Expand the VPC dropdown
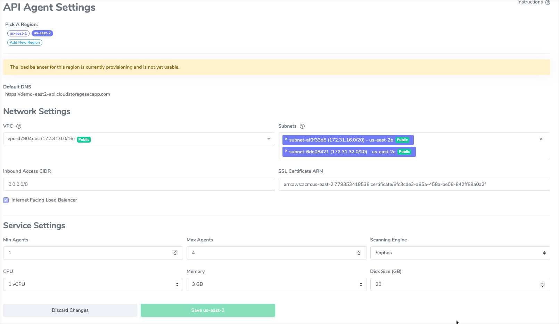This screenshot has height=324, width=559. pyautogui.click(x=269, y=139)
